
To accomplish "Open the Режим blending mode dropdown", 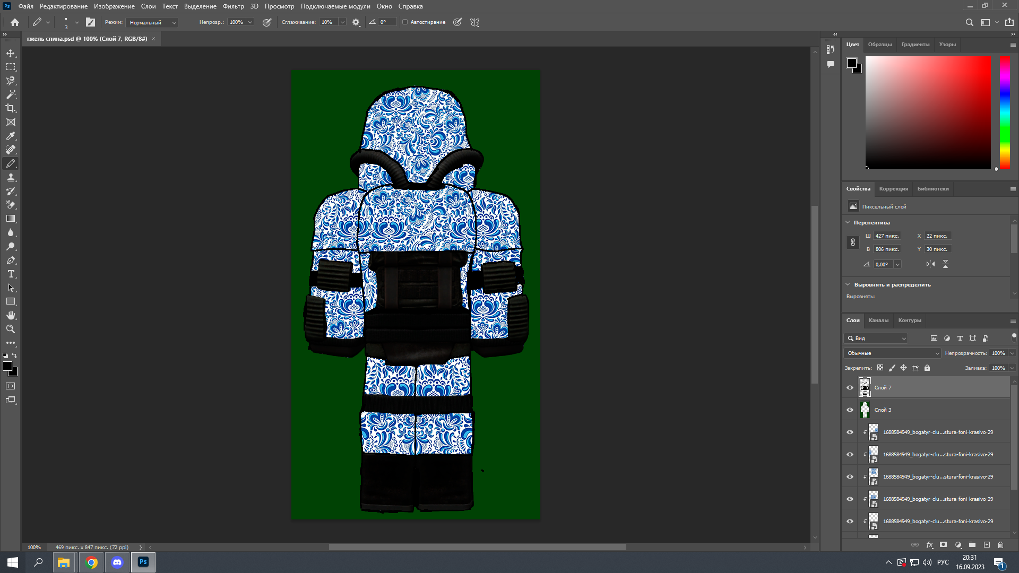I will click(x=152, y=22).
